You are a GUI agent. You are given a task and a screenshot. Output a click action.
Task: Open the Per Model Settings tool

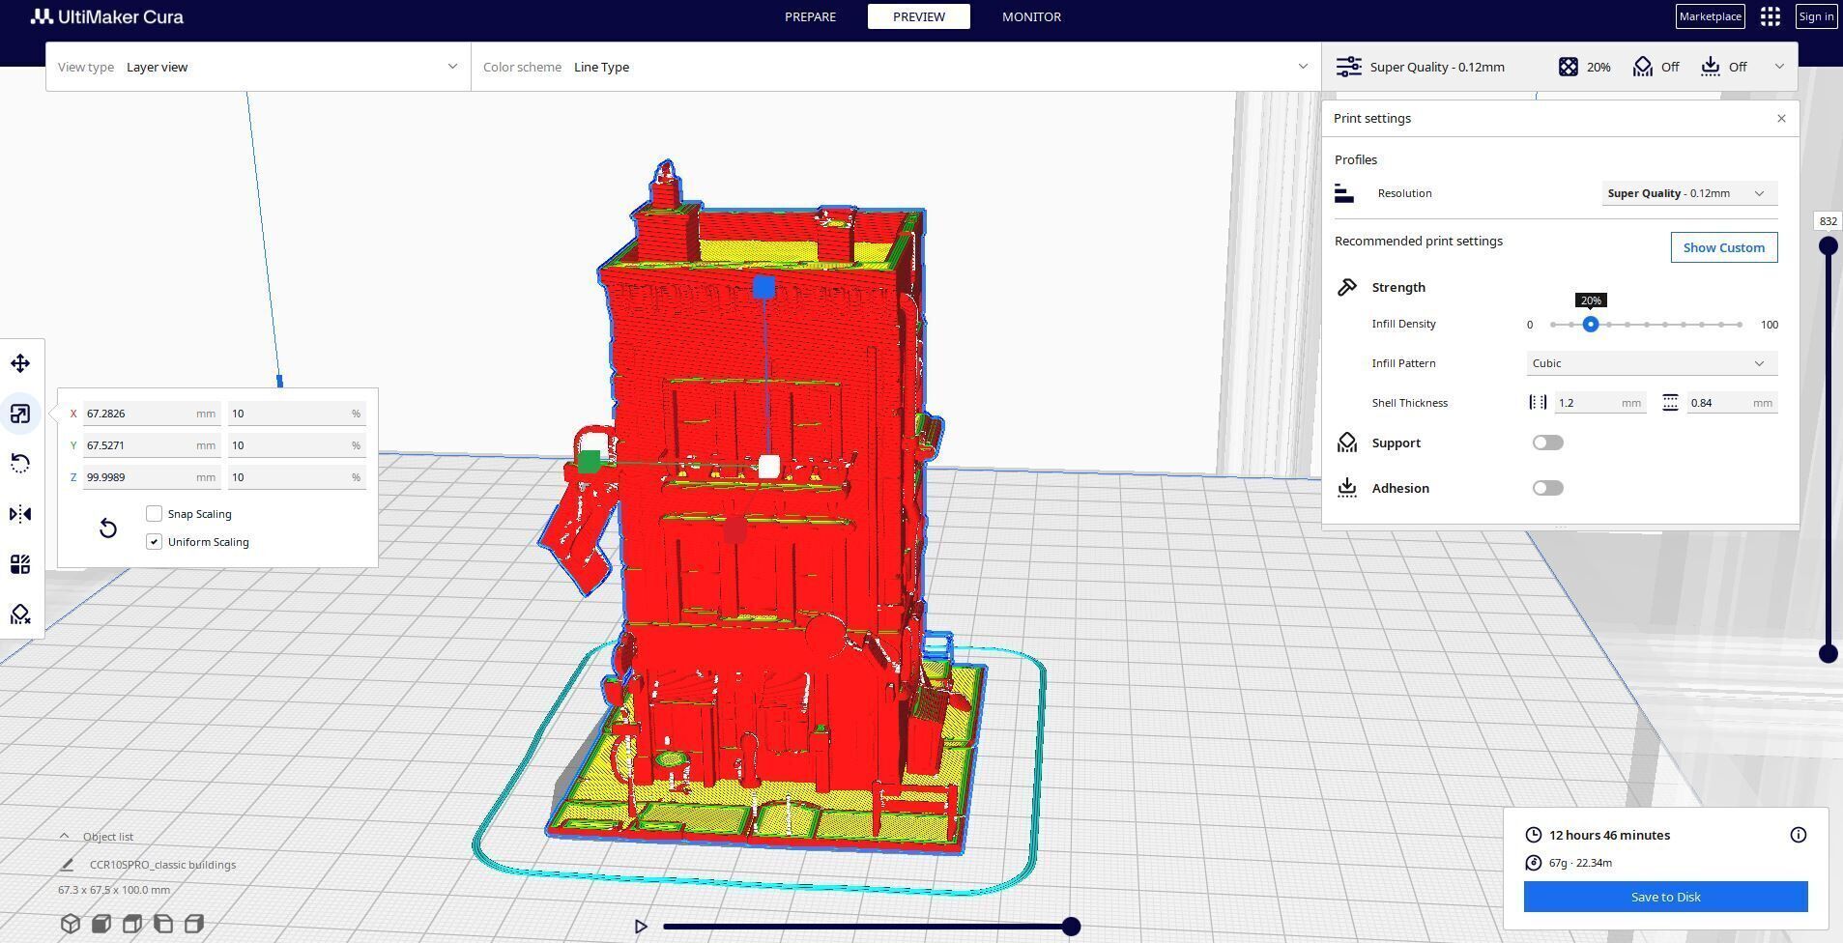(x=20, y=564)
